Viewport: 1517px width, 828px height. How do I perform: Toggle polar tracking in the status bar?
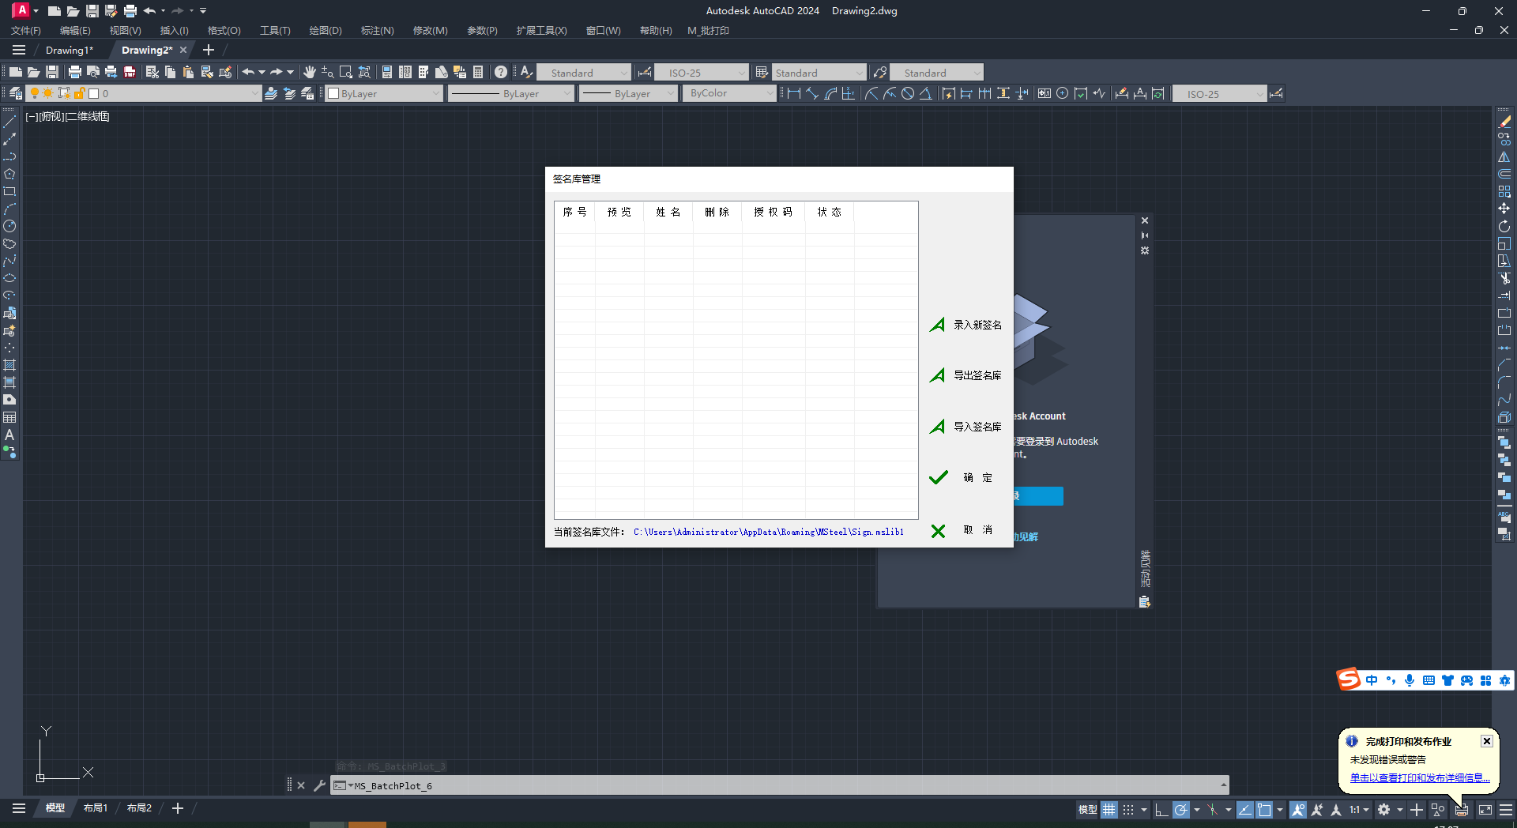point(1180,809)
